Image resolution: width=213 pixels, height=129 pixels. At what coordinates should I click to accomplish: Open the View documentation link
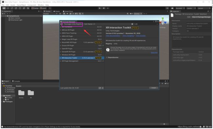coord(113,36)
